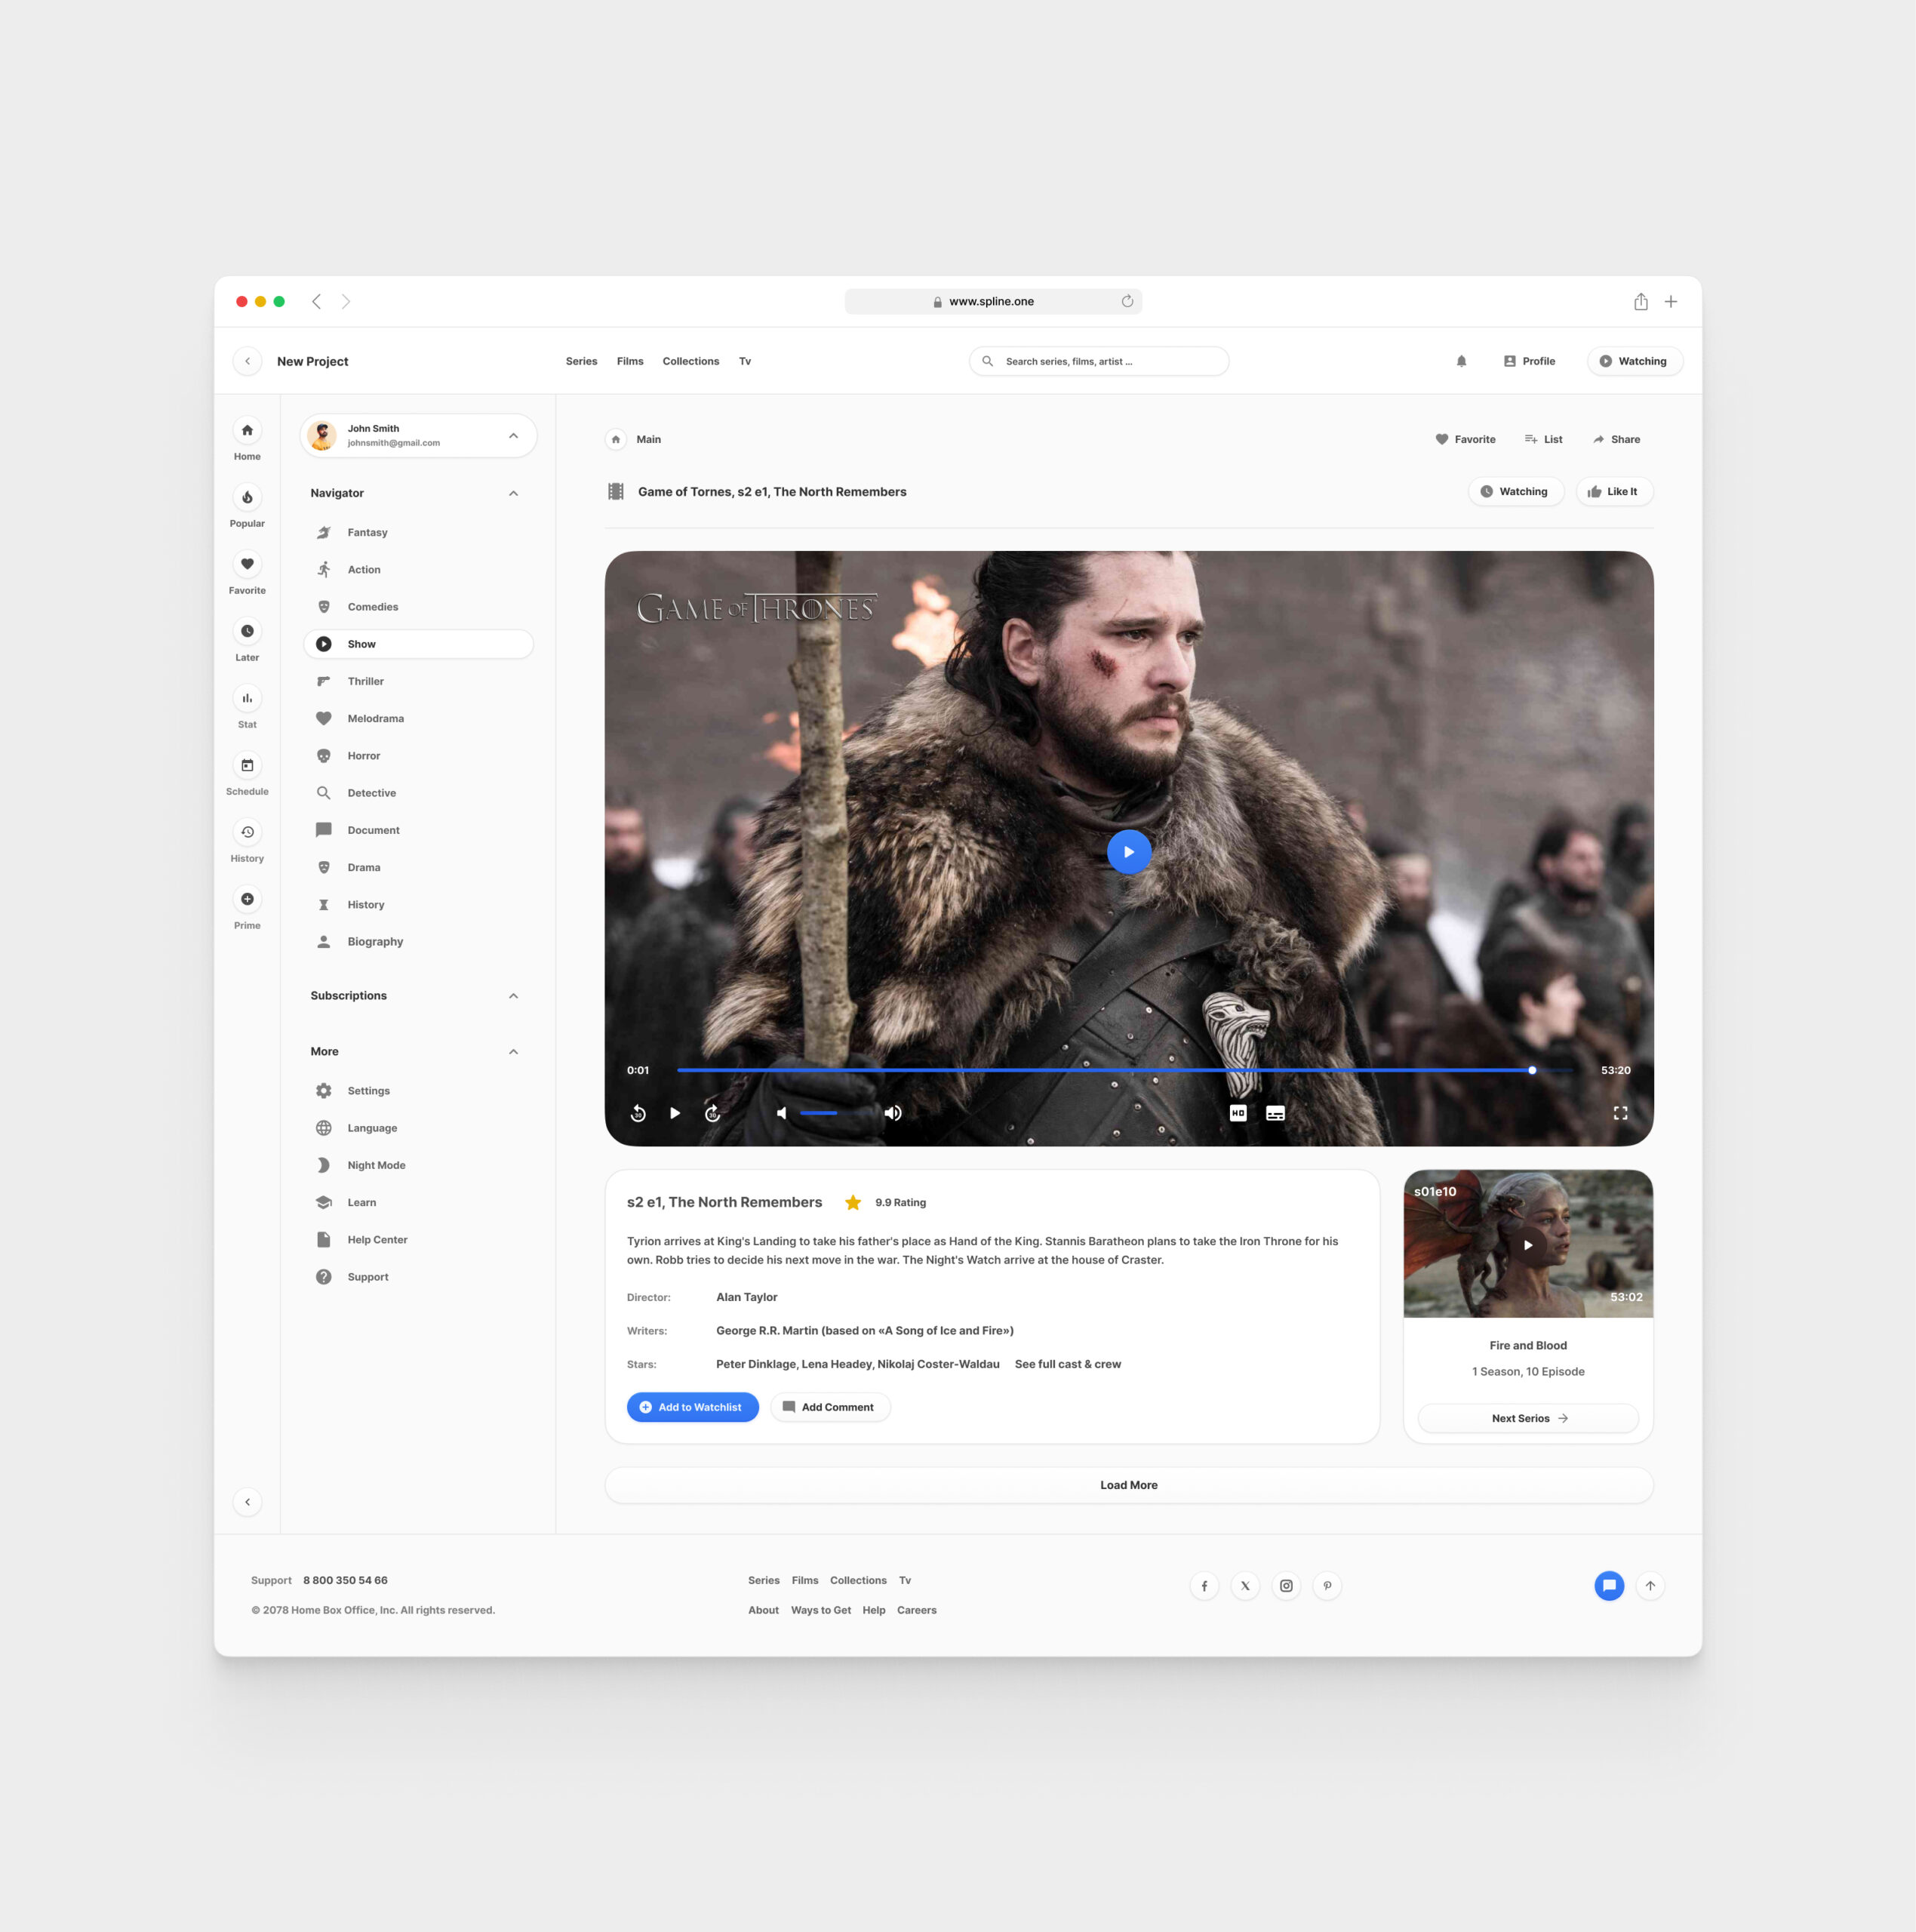Open Favorite heart icon in left rail
This screenshot has height=1932, width=1916.
pos(247,564)
